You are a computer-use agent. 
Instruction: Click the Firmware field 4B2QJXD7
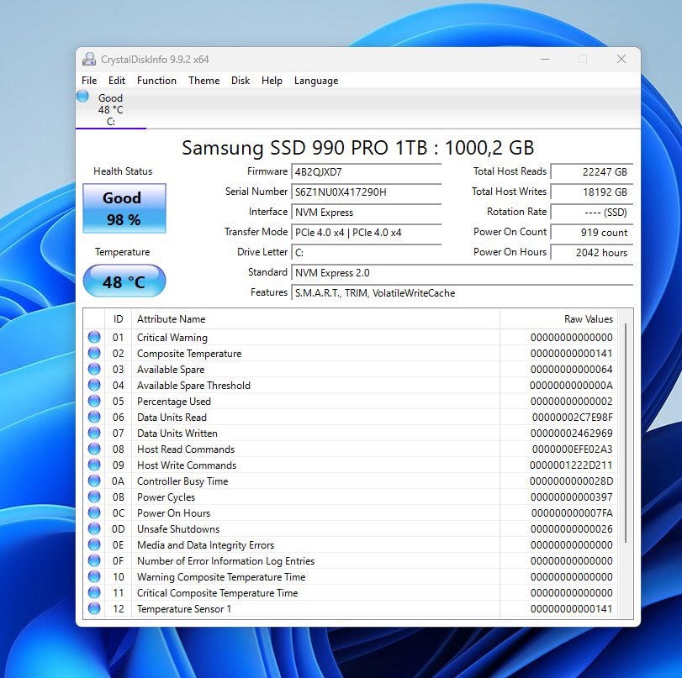point(366,171)
